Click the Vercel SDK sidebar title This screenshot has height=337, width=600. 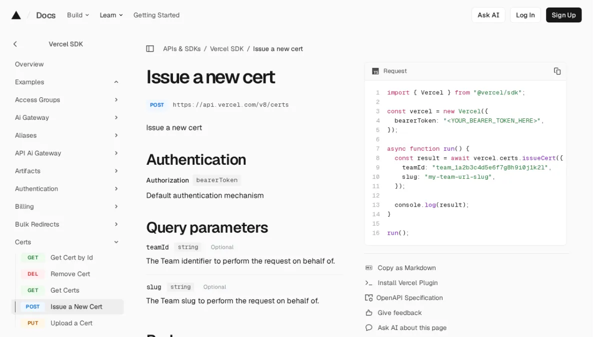pos(65,44)
